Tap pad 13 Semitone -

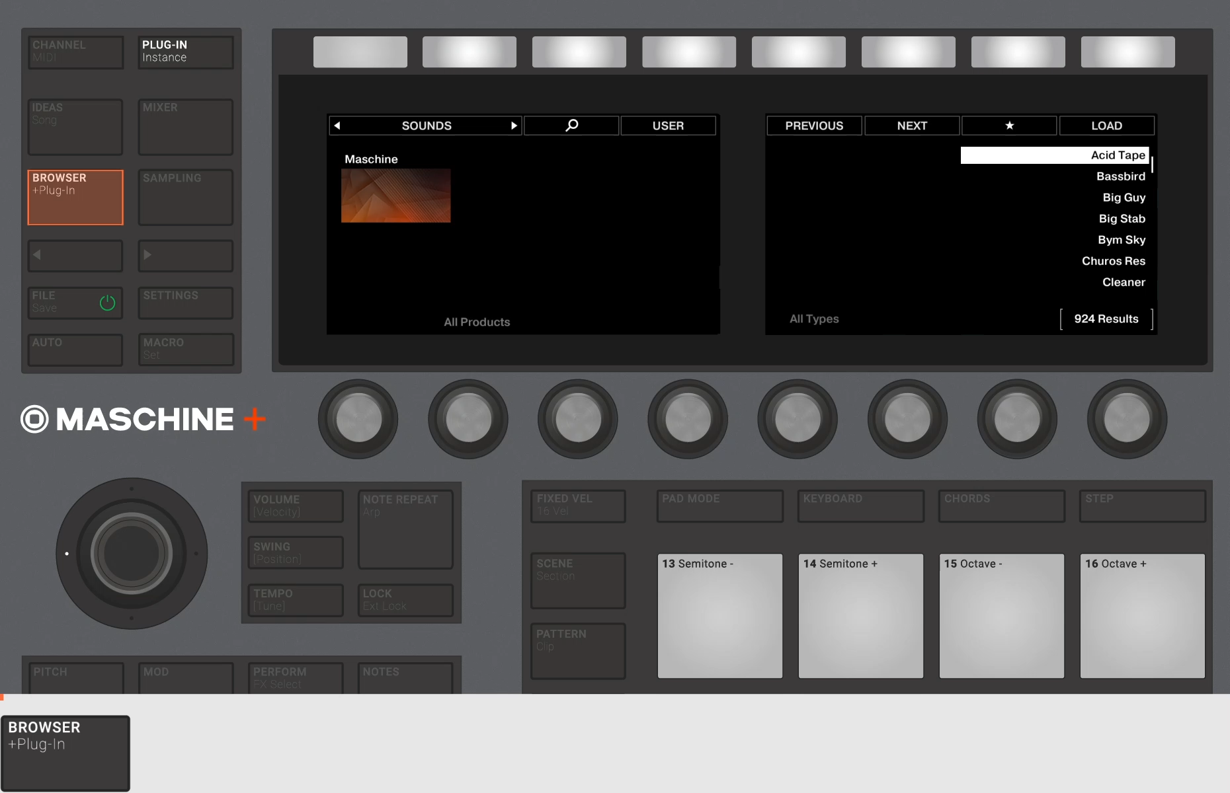click(x=720, y=616)
